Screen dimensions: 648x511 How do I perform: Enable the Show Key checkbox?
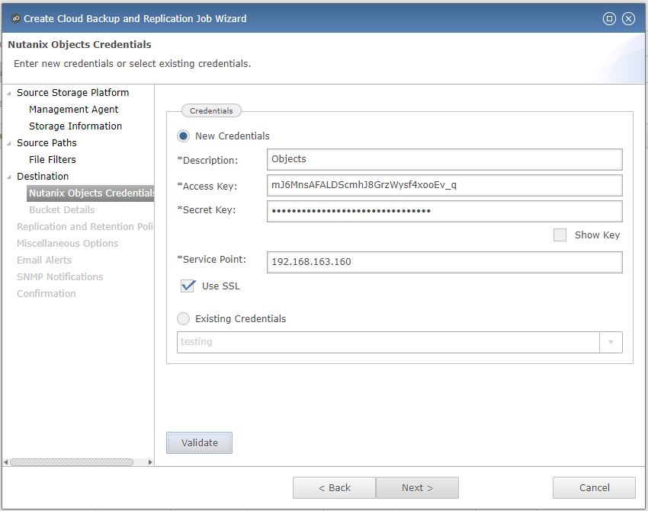(560, 235)
